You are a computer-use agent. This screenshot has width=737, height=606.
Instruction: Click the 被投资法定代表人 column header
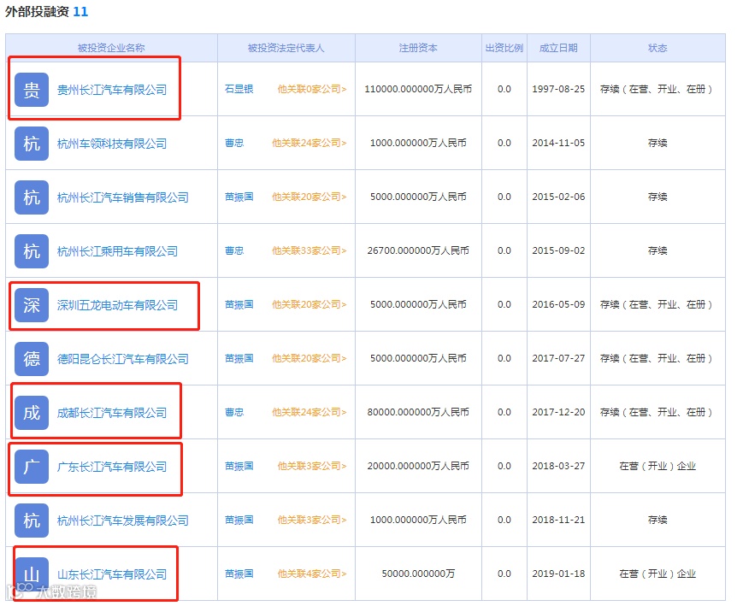pyautogui.click(x=286, y=48)
